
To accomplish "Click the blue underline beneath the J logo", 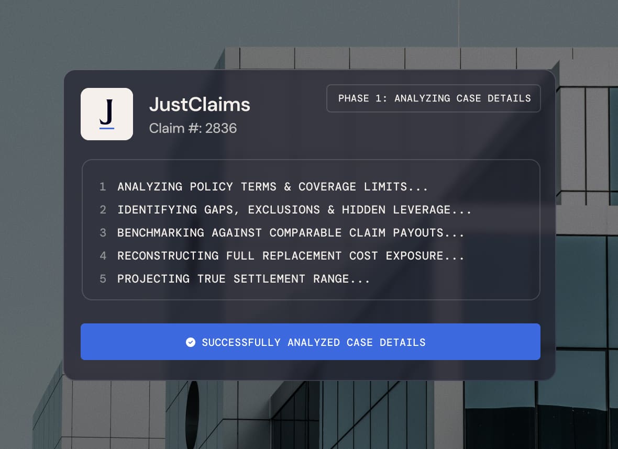I will click(x=107, y=128).
